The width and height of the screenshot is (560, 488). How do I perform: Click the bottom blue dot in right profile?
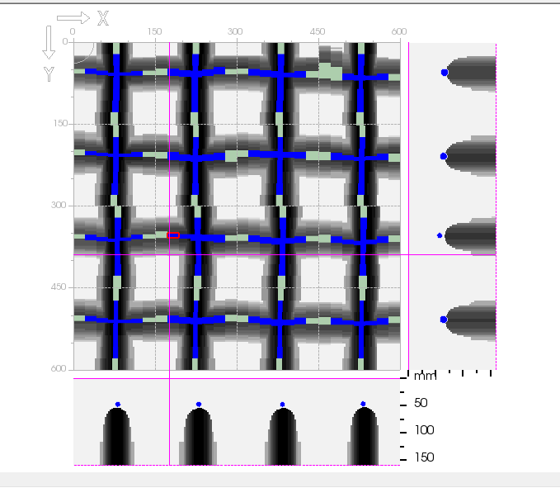click(444, 319)
